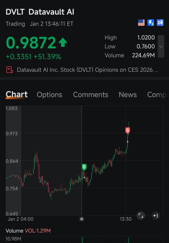
Task: Jump to the latest candle arrow button
Action: click(156, 216)
